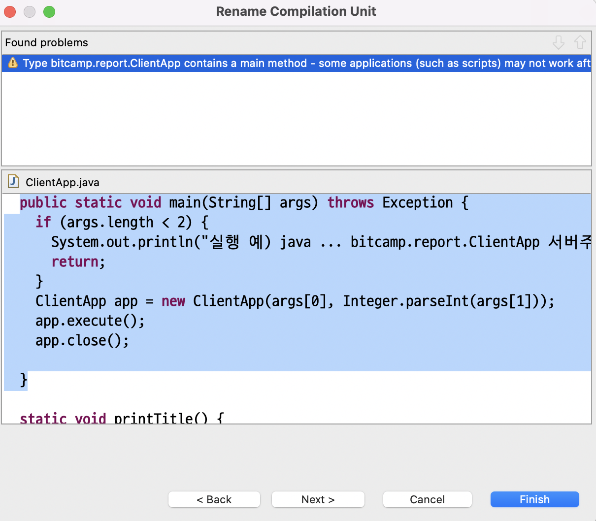The width and height of the screenshot is (596, 521).
Task: Click the 'app.execute();' code line
Action: 90,321
